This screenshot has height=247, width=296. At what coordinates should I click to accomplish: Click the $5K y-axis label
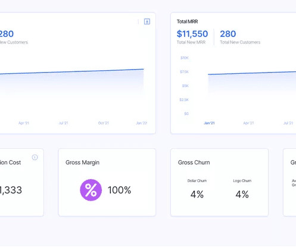(x=185, y=86)
